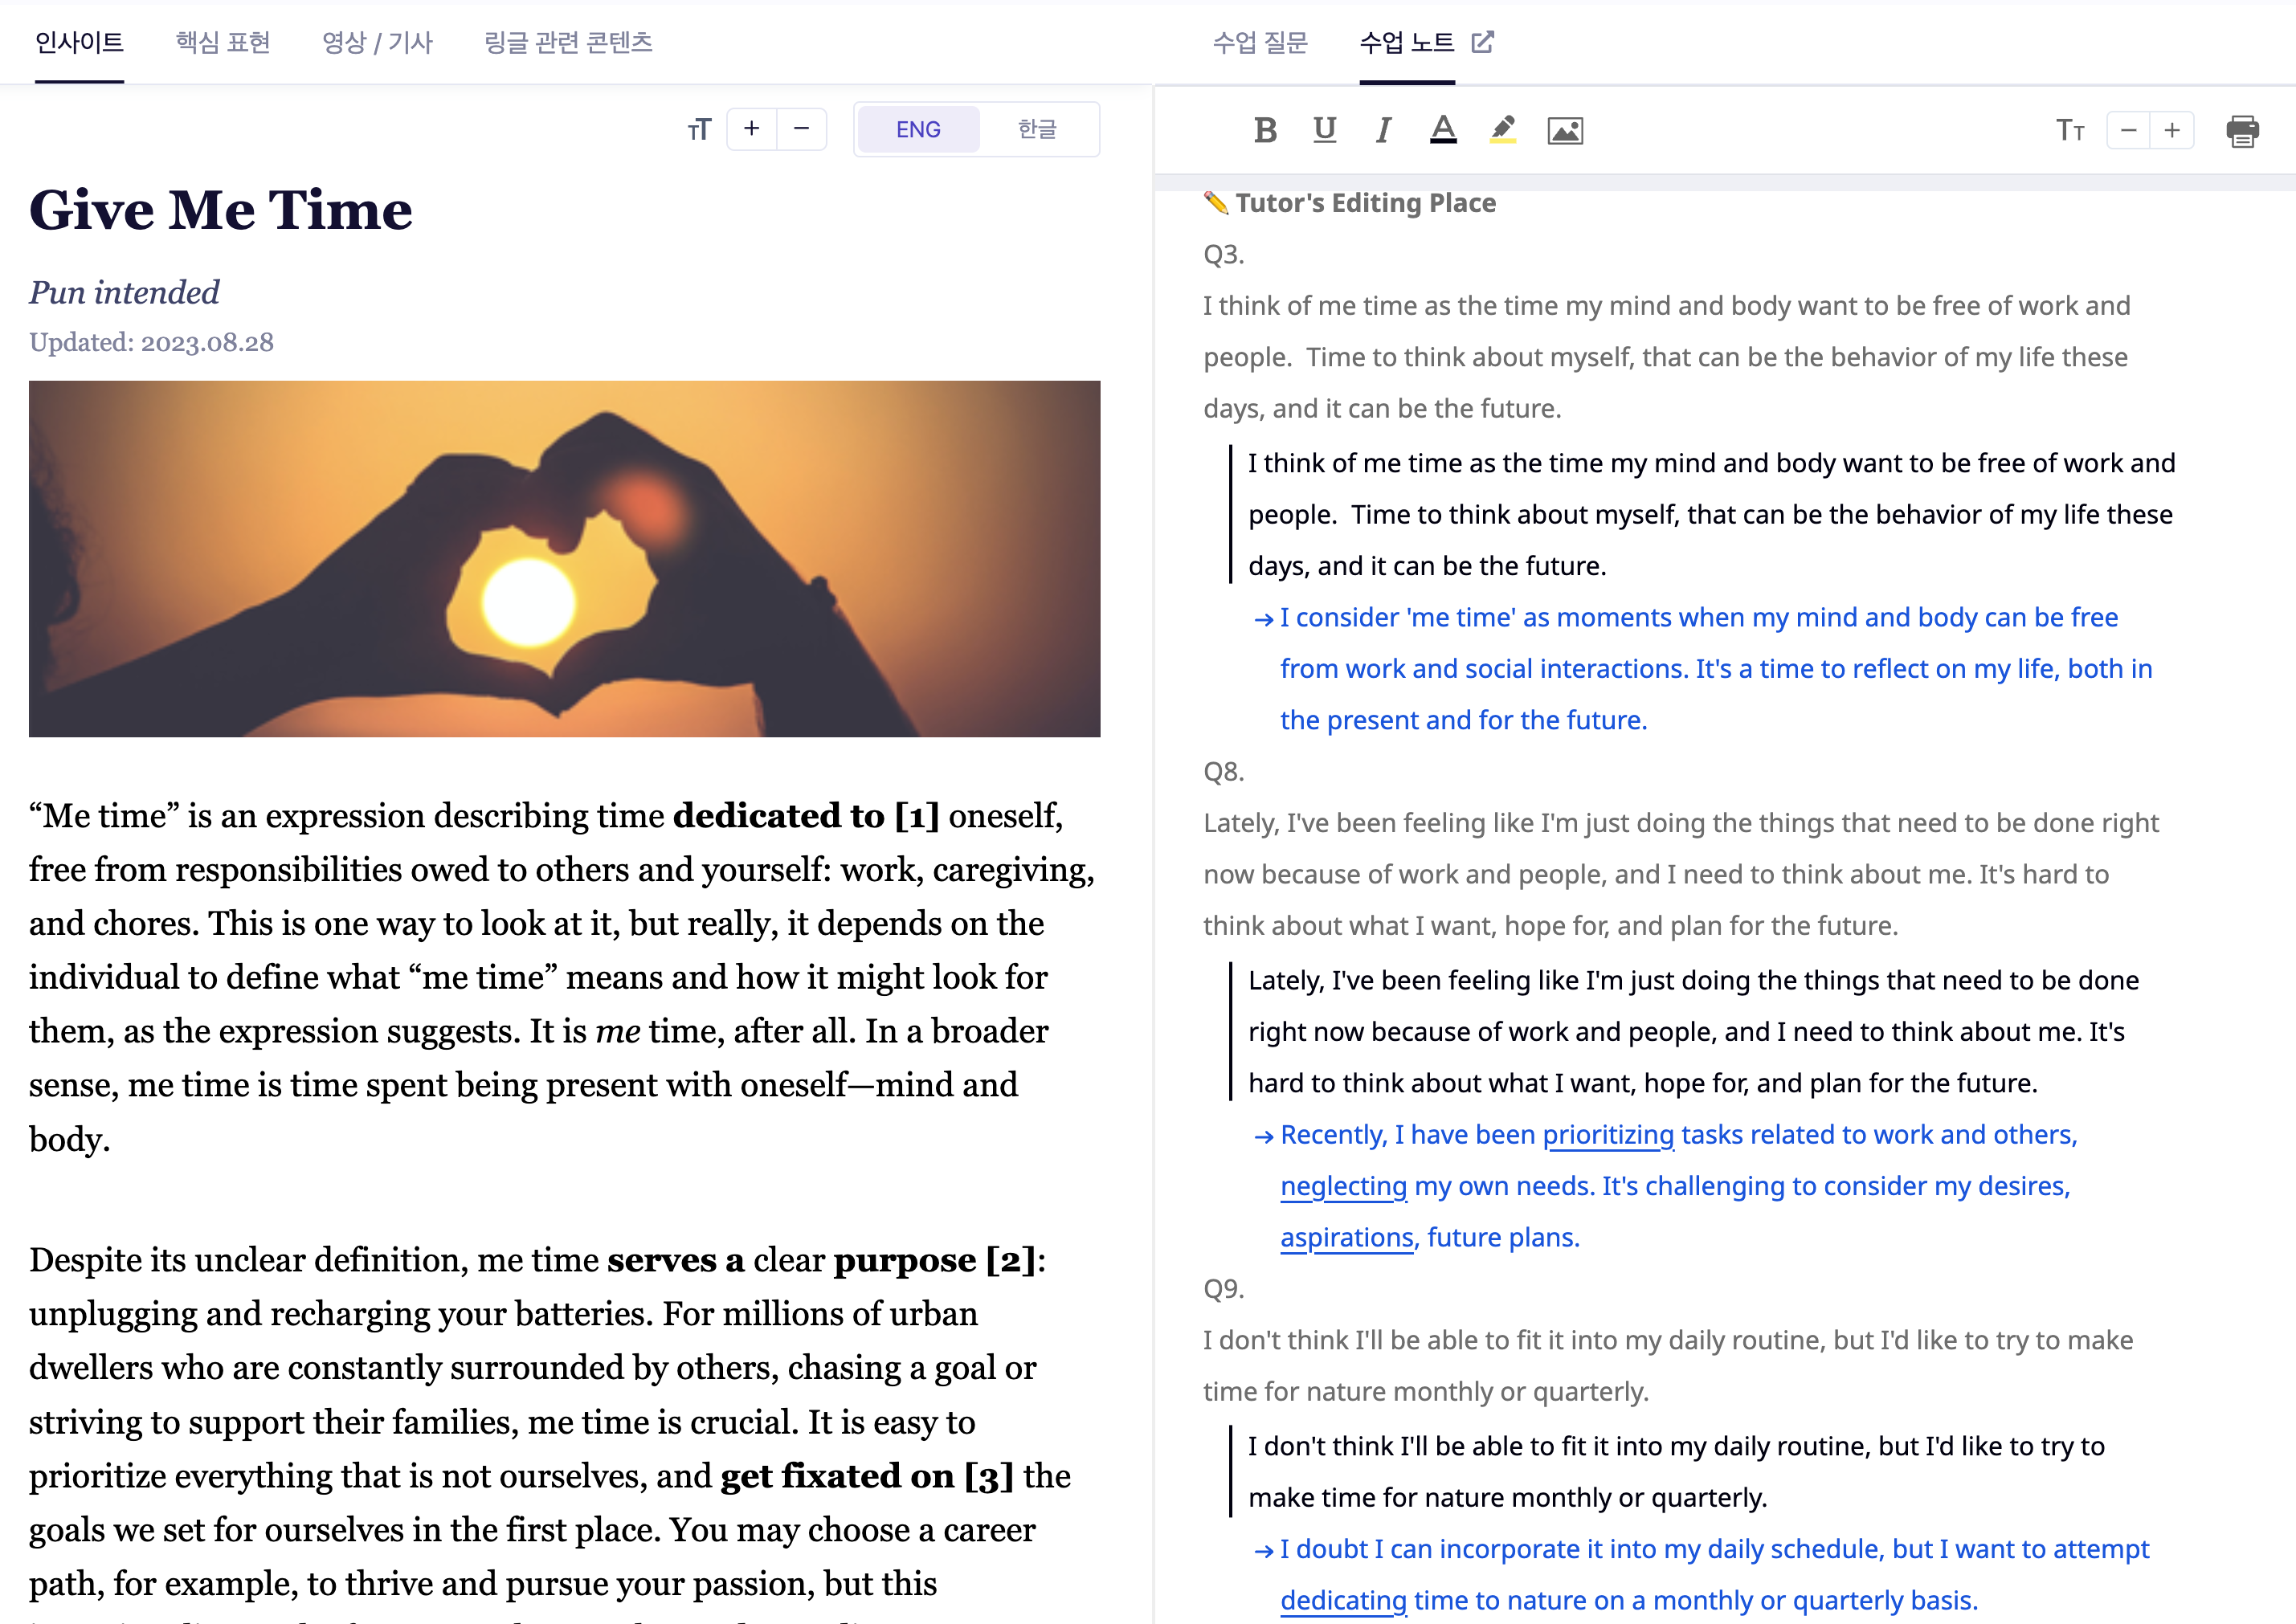Click the article text size icon

(699, 129)
